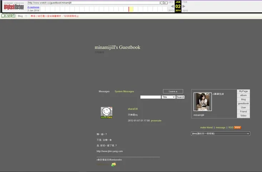Screen dimensions: 262x172
Task: Click the minamijill name under the photo
Action: [x=199, y=115]
